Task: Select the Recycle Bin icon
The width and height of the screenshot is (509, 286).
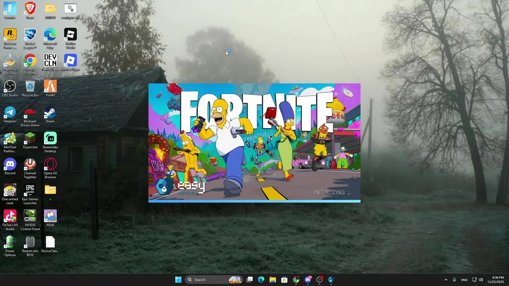Action: tap(30, 89)
